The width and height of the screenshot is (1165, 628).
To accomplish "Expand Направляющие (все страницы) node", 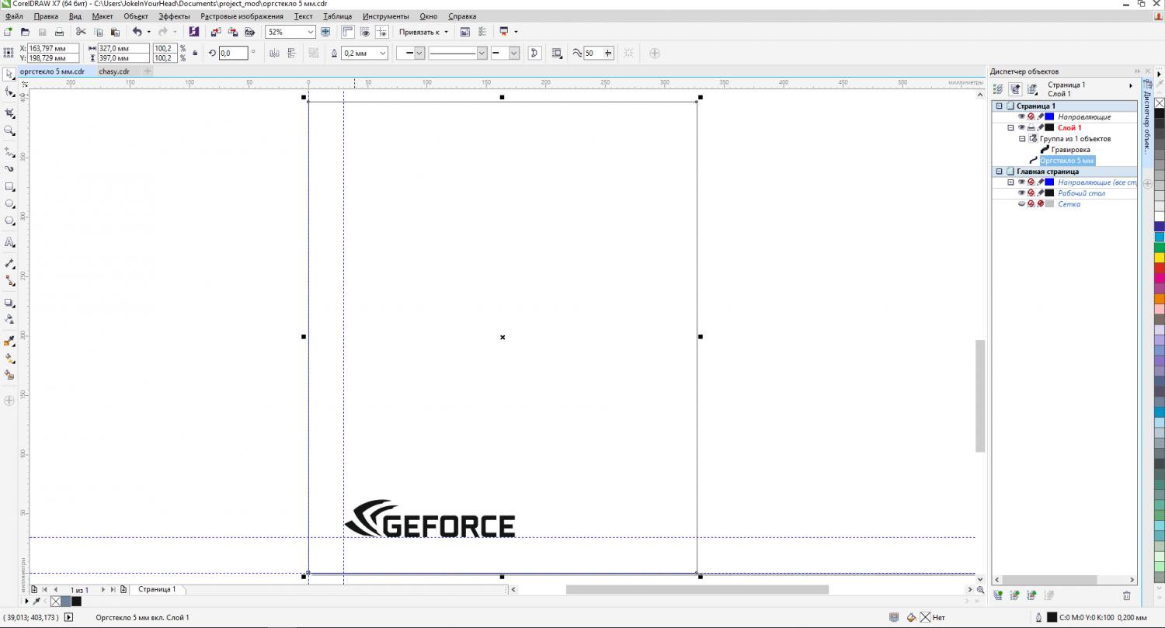I will click(x=1010, y=182).
